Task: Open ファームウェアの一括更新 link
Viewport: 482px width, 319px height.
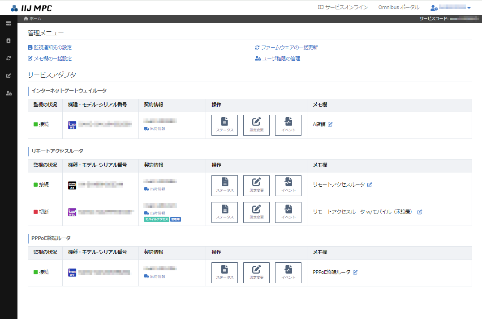Action: 289,47
